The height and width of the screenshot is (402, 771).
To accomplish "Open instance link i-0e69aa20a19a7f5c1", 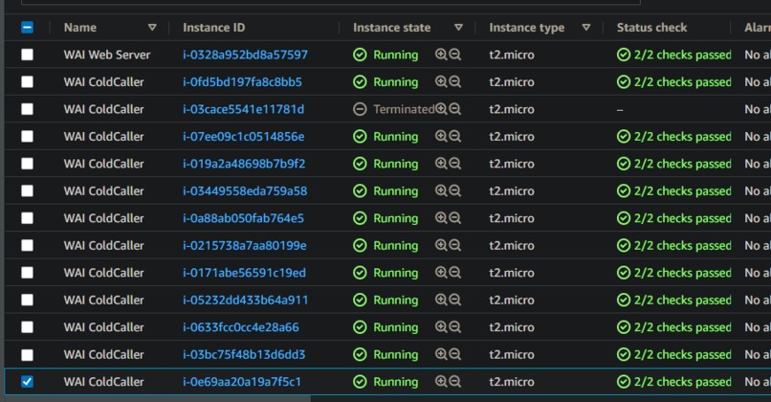I will 242,381.
